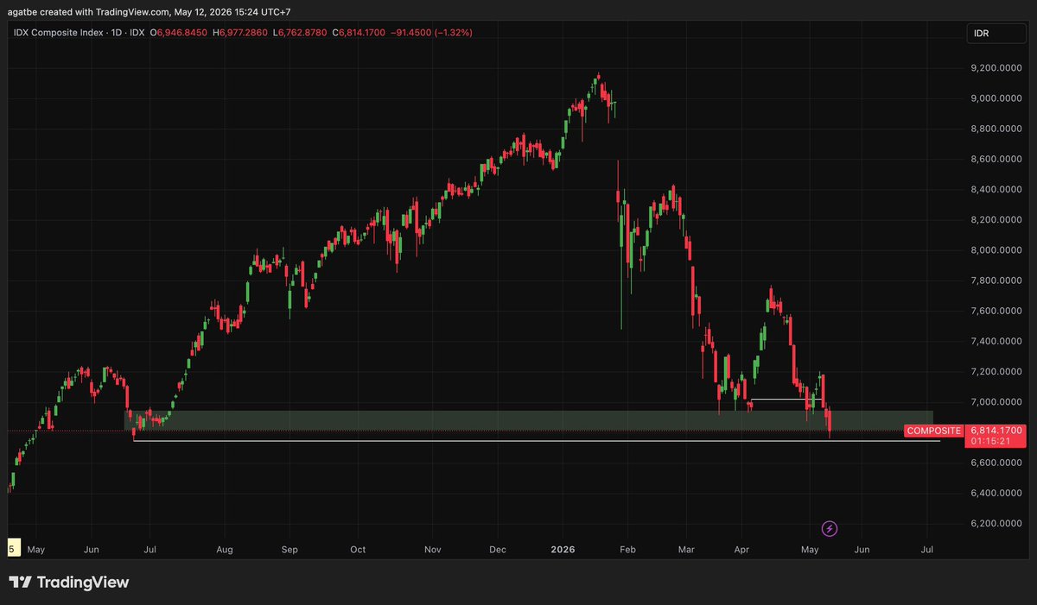Click the yellow 5 date marker

12,548
